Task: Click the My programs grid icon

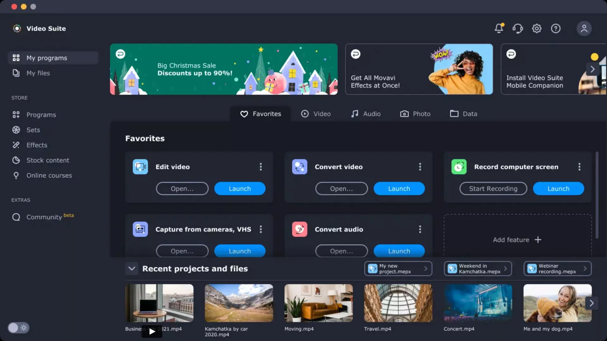Action: point(16,58)
